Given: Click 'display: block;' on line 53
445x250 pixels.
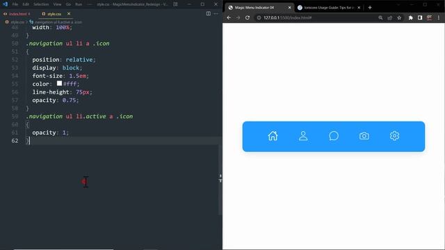Looking at the screenshot, I should (57, 68).
